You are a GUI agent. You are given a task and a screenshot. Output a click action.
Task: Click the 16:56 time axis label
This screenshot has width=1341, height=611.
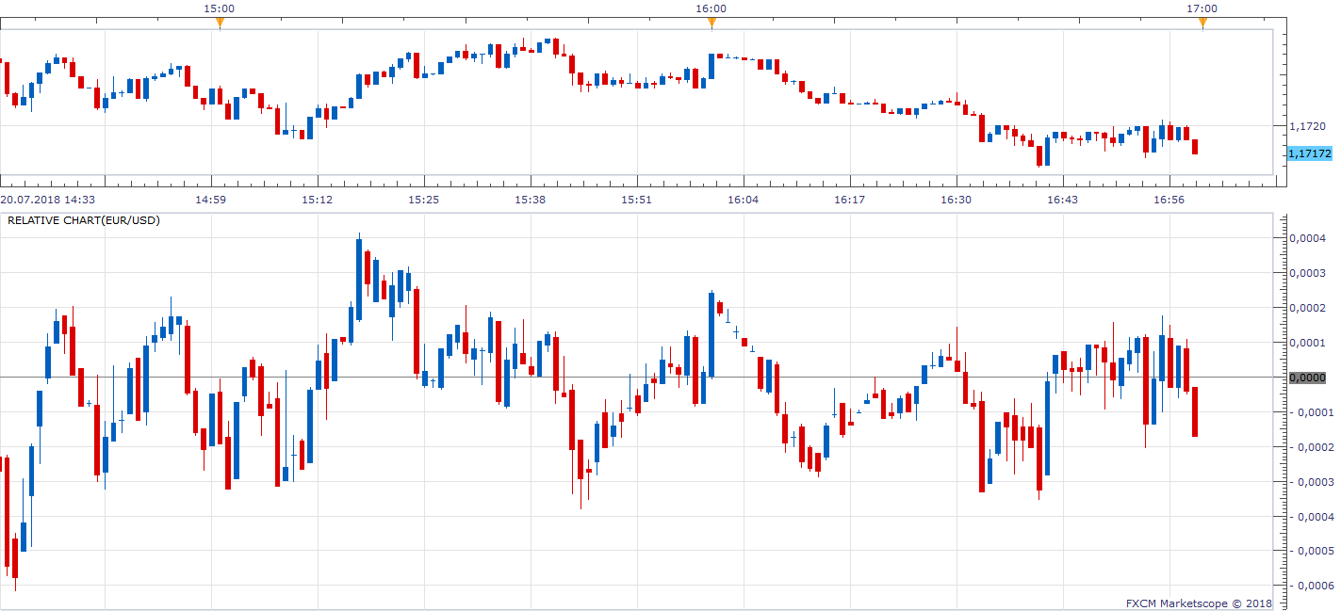coord(1169,200)
